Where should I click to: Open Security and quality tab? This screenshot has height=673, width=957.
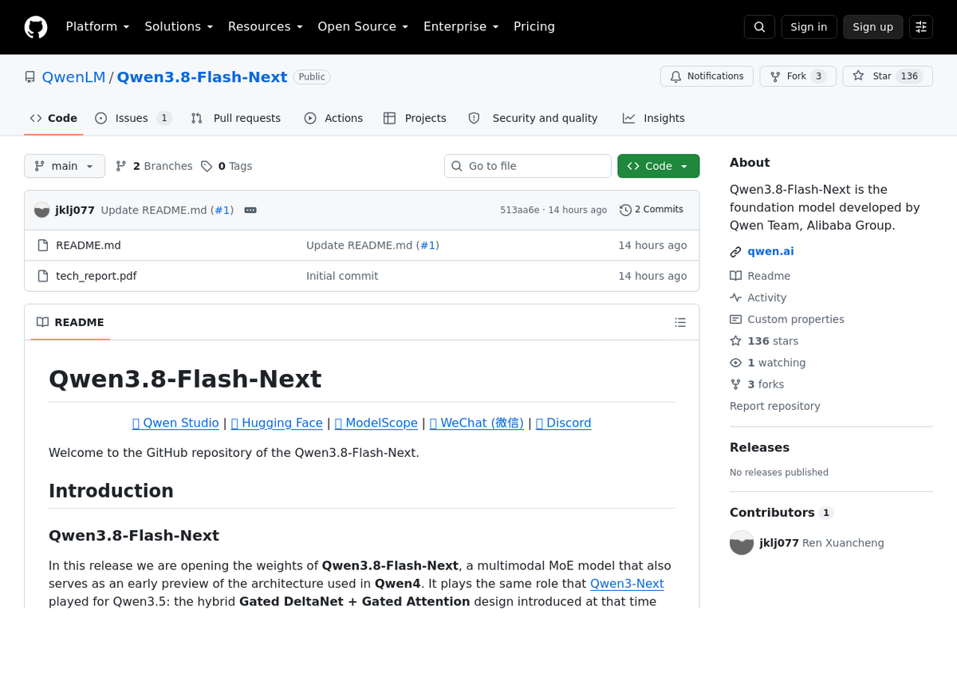[533, 118]
